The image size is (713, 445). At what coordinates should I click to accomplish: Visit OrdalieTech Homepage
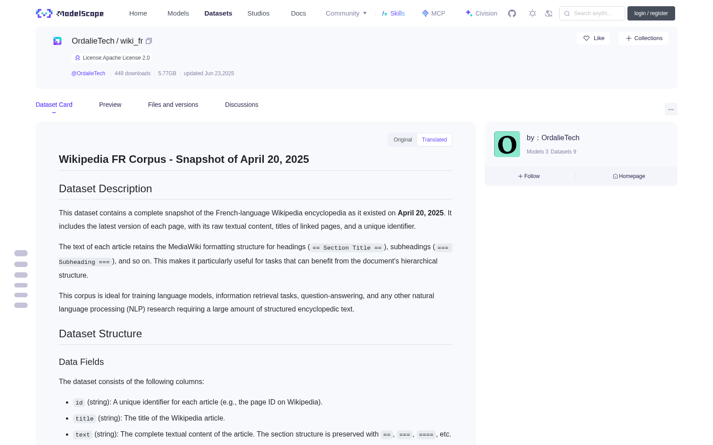click(629, 176)
